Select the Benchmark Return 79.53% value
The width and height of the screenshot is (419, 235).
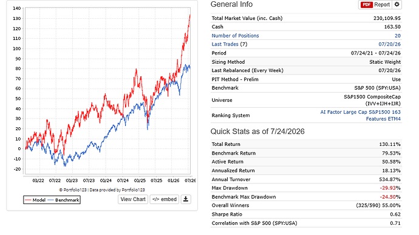tap(391, 153)
